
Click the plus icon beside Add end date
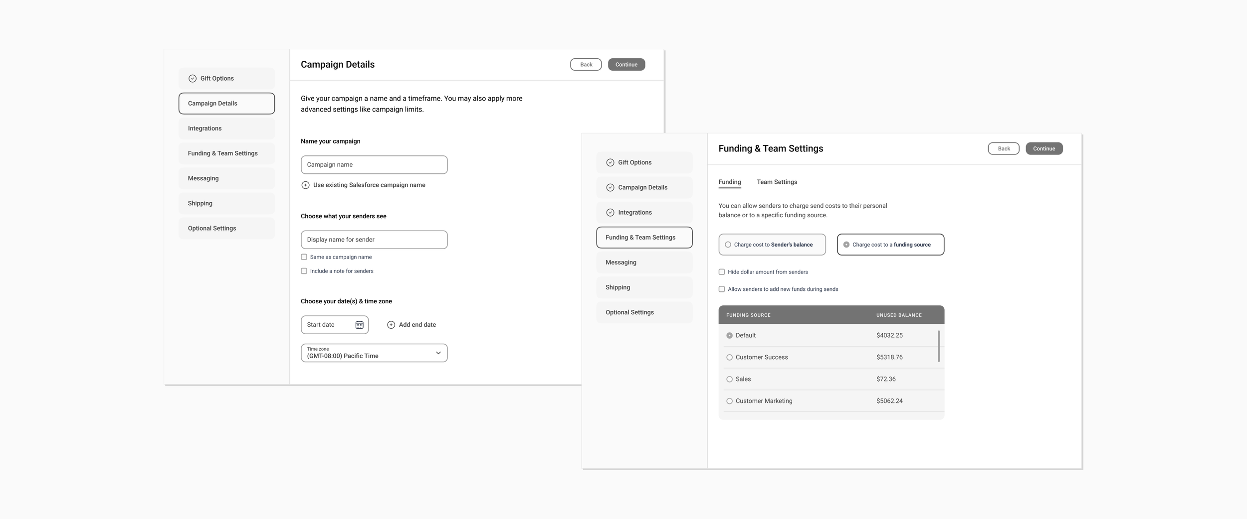pyautogui.click(x=391, y=325)
